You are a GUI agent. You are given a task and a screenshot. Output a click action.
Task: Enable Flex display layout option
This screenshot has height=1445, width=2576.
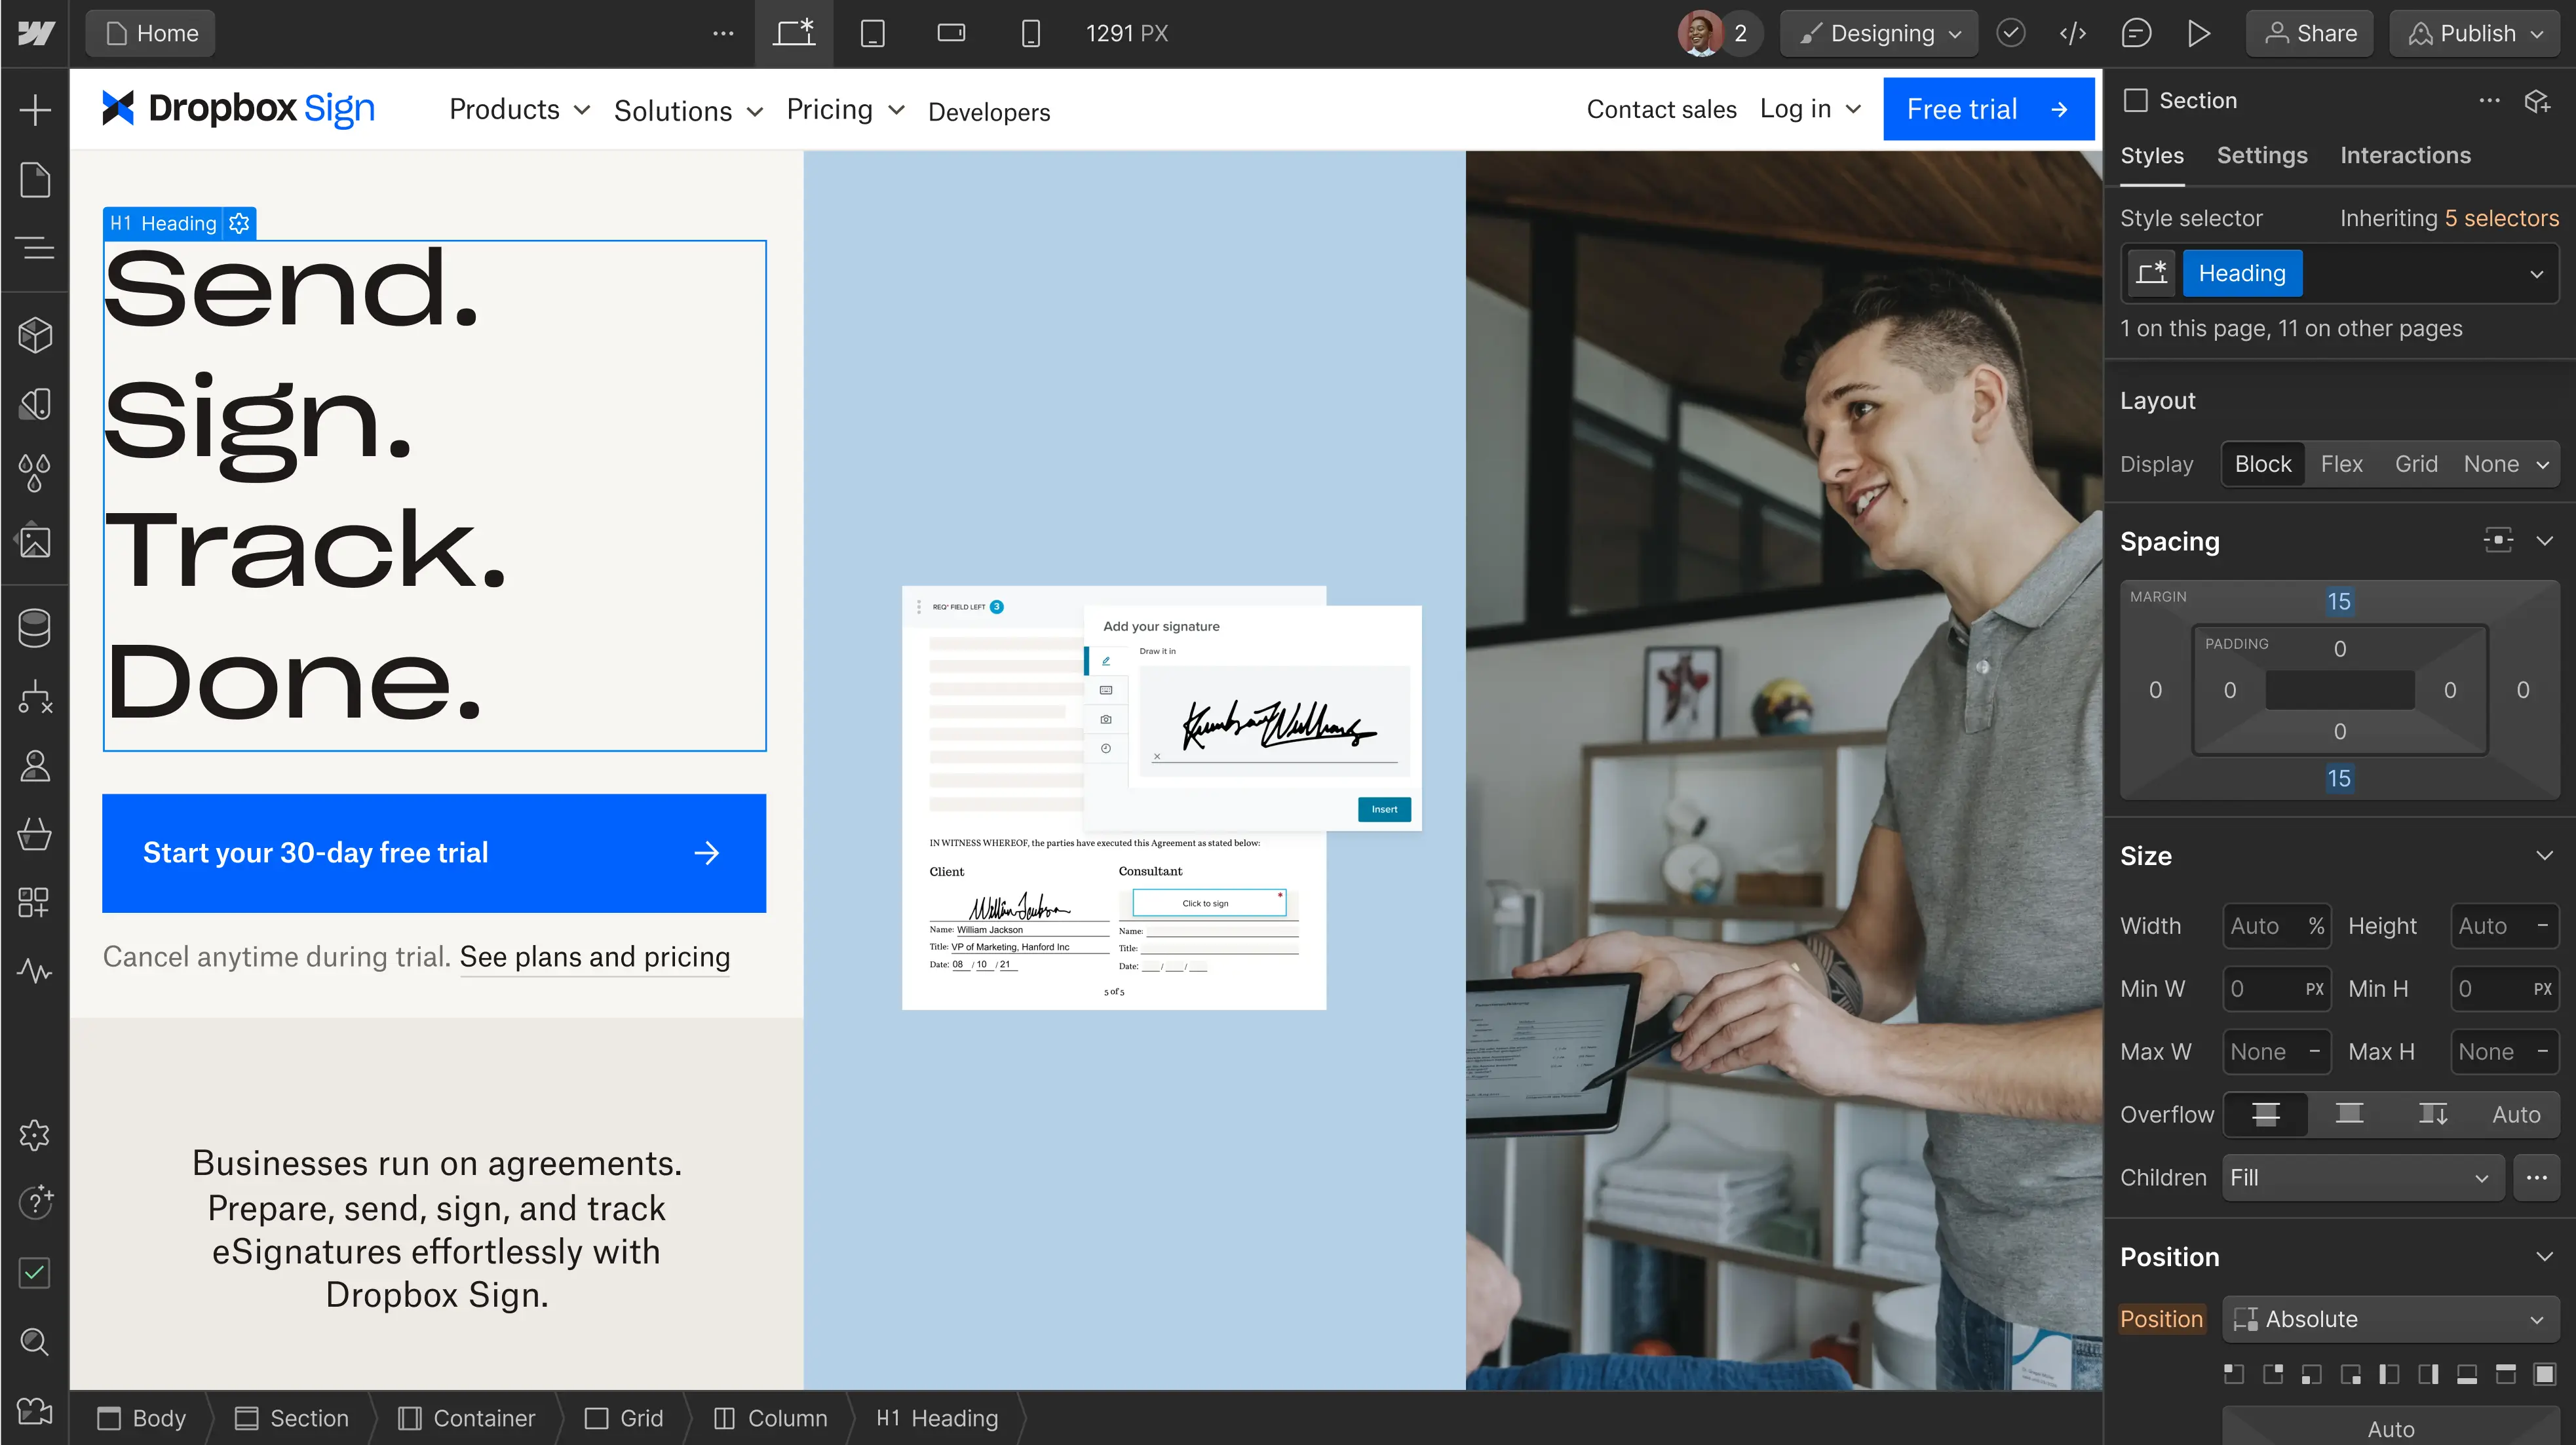click(2341, 463)
